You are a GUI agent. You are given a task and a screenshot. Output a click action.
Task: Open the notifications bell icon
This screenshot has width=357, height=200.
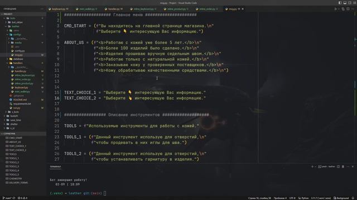(353, 198)
